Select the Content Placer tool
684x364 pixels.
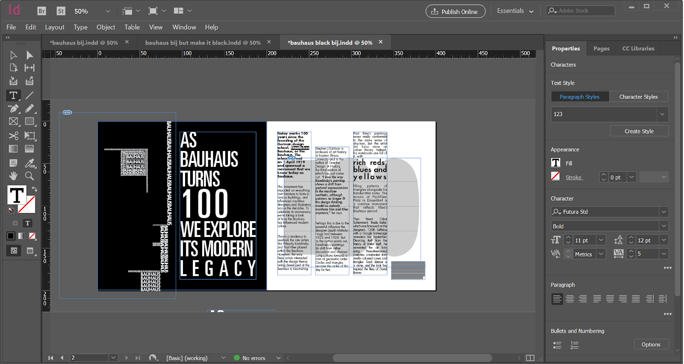29,81
